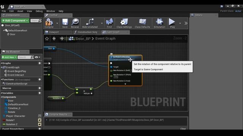This screenshot has width=243, height=136.
Task: Open My Blueprint view options eye
Action: pos(38,57)
